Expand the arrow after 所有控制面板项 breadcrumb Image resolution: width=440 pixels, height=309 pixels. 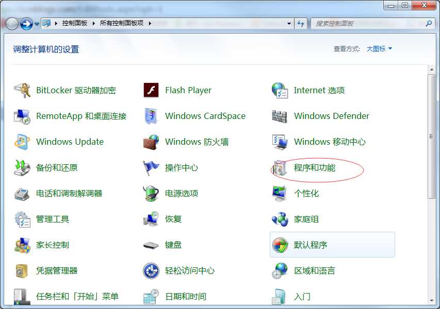tap(150, 23)
